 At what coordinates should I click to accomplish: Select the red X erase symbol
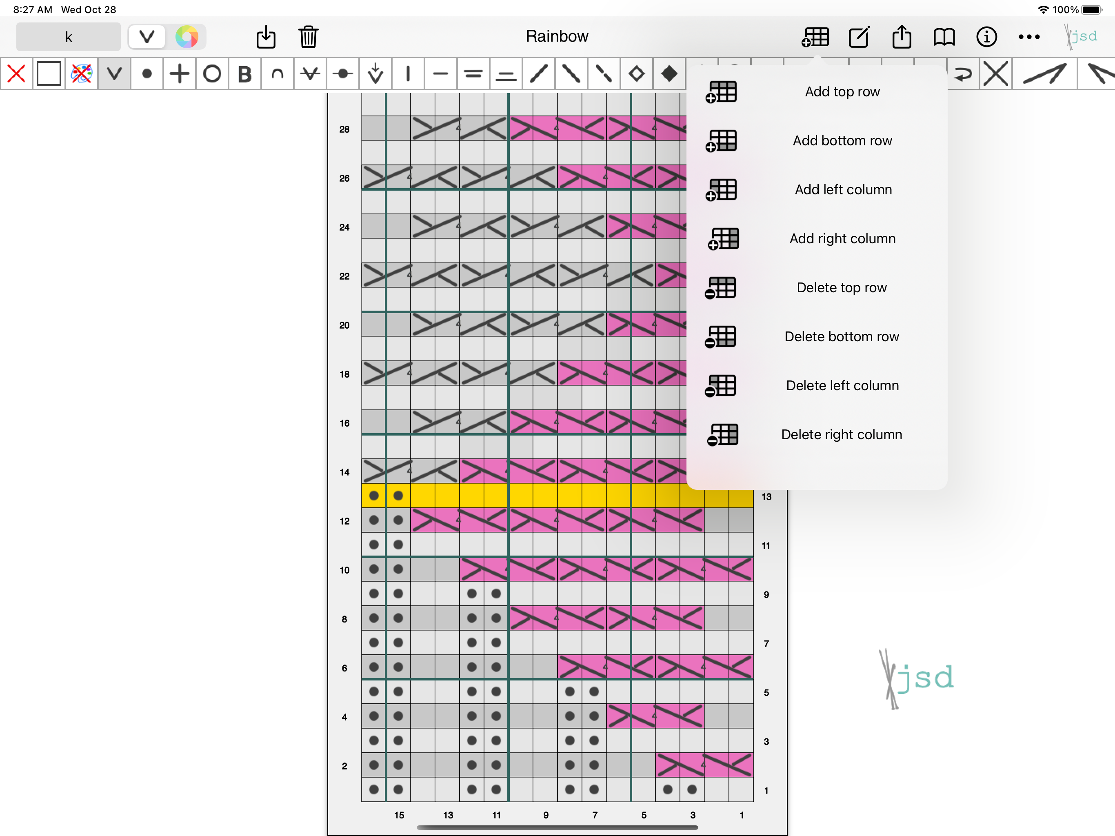coord(17,73)
